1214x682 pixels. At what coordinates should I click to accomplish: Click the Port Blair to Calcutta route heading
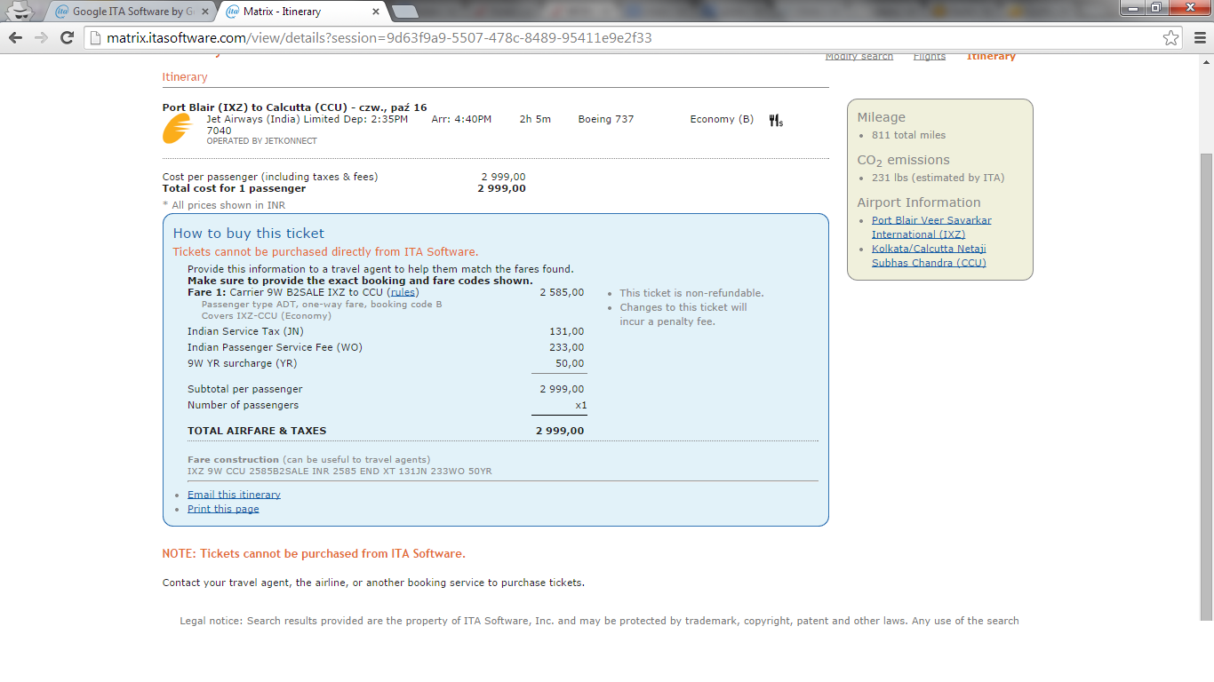295,107
